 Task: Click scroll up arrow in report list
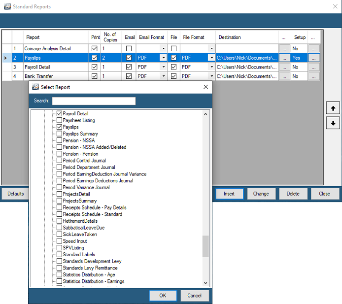(205, 114)
